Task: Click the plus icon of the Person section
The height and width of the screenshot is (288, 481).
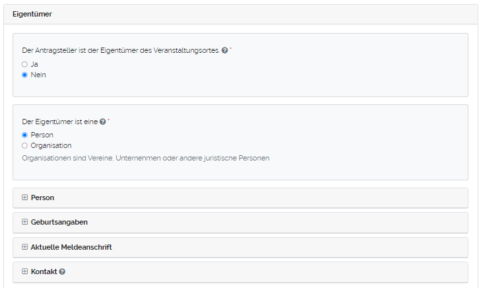Action: pos(25,198)
